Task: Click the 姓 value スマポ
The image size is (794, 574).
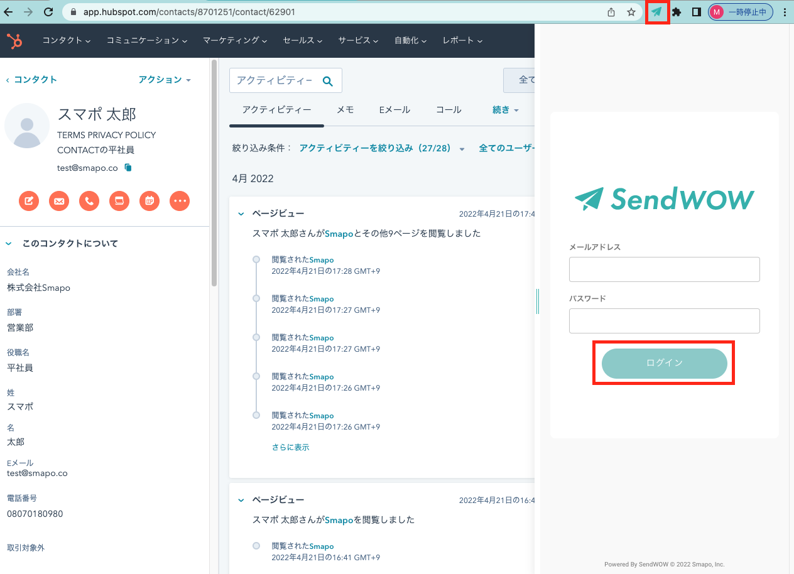Action: [x=20, y=407]
